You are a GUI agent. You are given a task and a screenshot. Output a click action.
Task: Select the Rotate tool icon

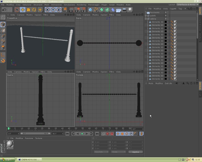tap(34, 10)
